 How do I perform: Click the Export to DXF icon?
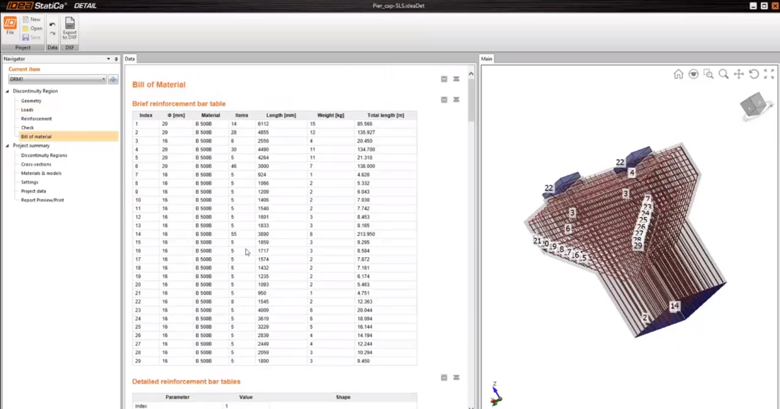point(70,28)
